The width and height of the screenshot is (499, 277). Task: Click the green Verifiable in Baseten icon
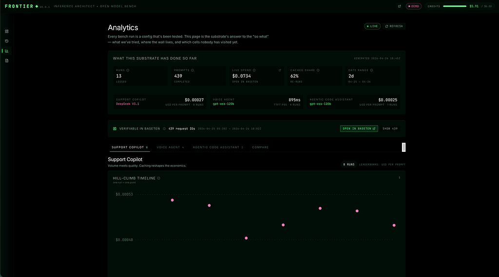click(115, 129)
